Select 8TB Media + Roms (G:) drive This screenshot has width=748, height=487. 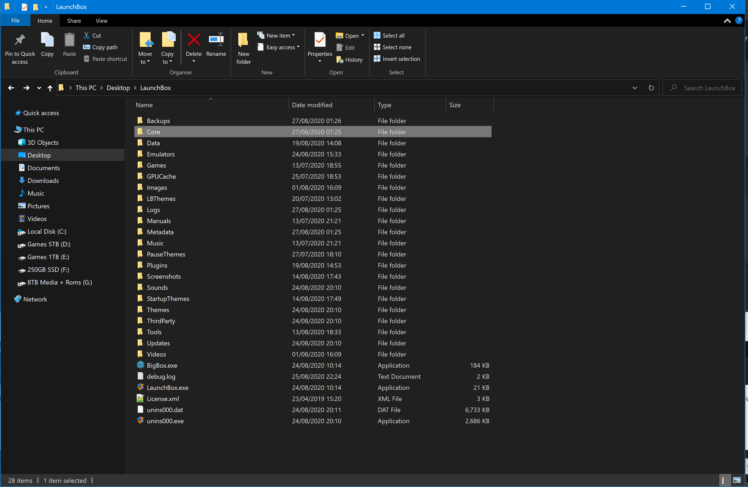(x=60, y=282)
